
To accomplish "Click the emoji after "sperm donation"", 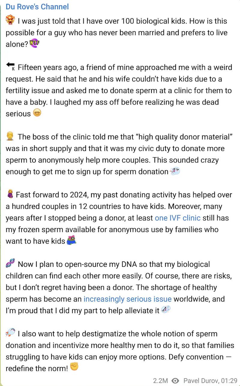I will click(x=175, y=172).
